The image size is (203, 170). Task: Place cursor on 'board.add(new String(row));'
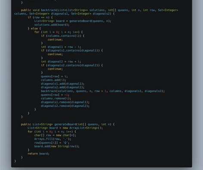(57, 146)
